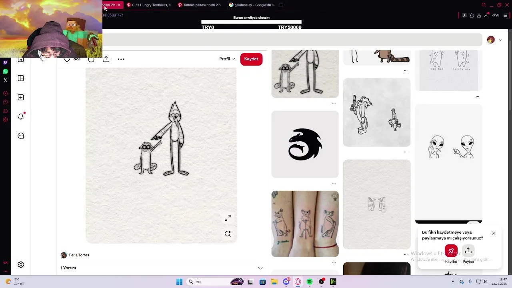Open File Explorer from the taskbar
The width and height of the screenshot is (512, 288).
pyautogui.click(x=274, y=282)
